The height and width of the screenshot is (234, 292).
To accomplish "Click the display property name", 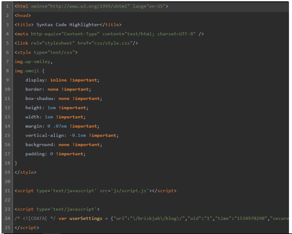I will coord(35,80).
